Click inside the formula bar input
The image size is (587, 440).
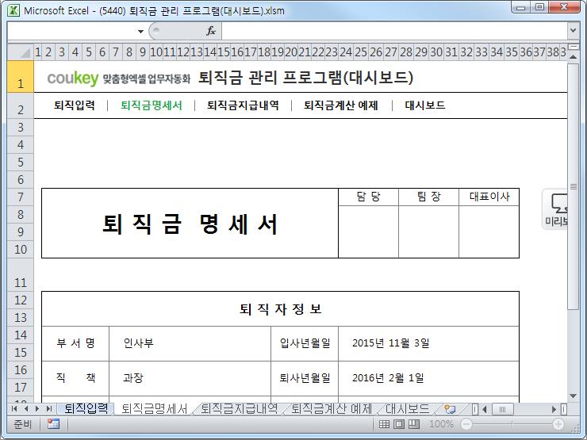coord(394,31)
